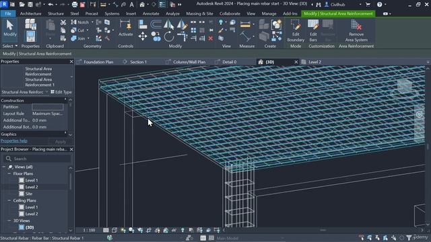This screenshot has width=431, height=242.
Task: Select the Trim/Extend to Corner tool
Action: [x=182, y=36]
